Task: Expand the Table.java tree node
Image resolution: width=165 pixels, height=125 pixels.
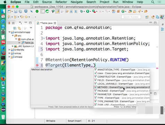Action: [x=19, y=43]
